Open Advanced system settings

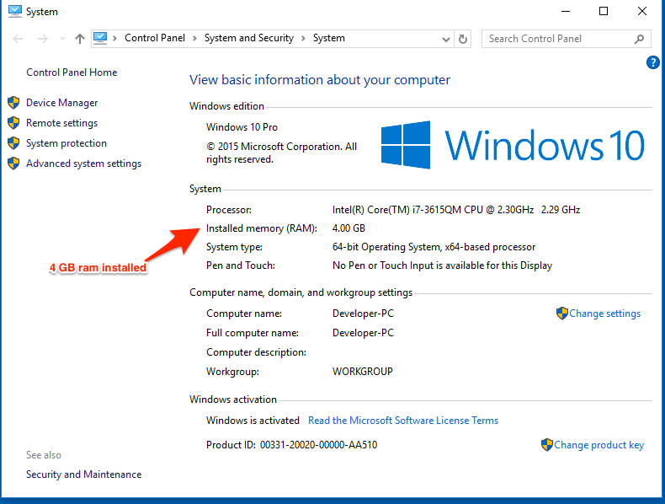point(83,164)
